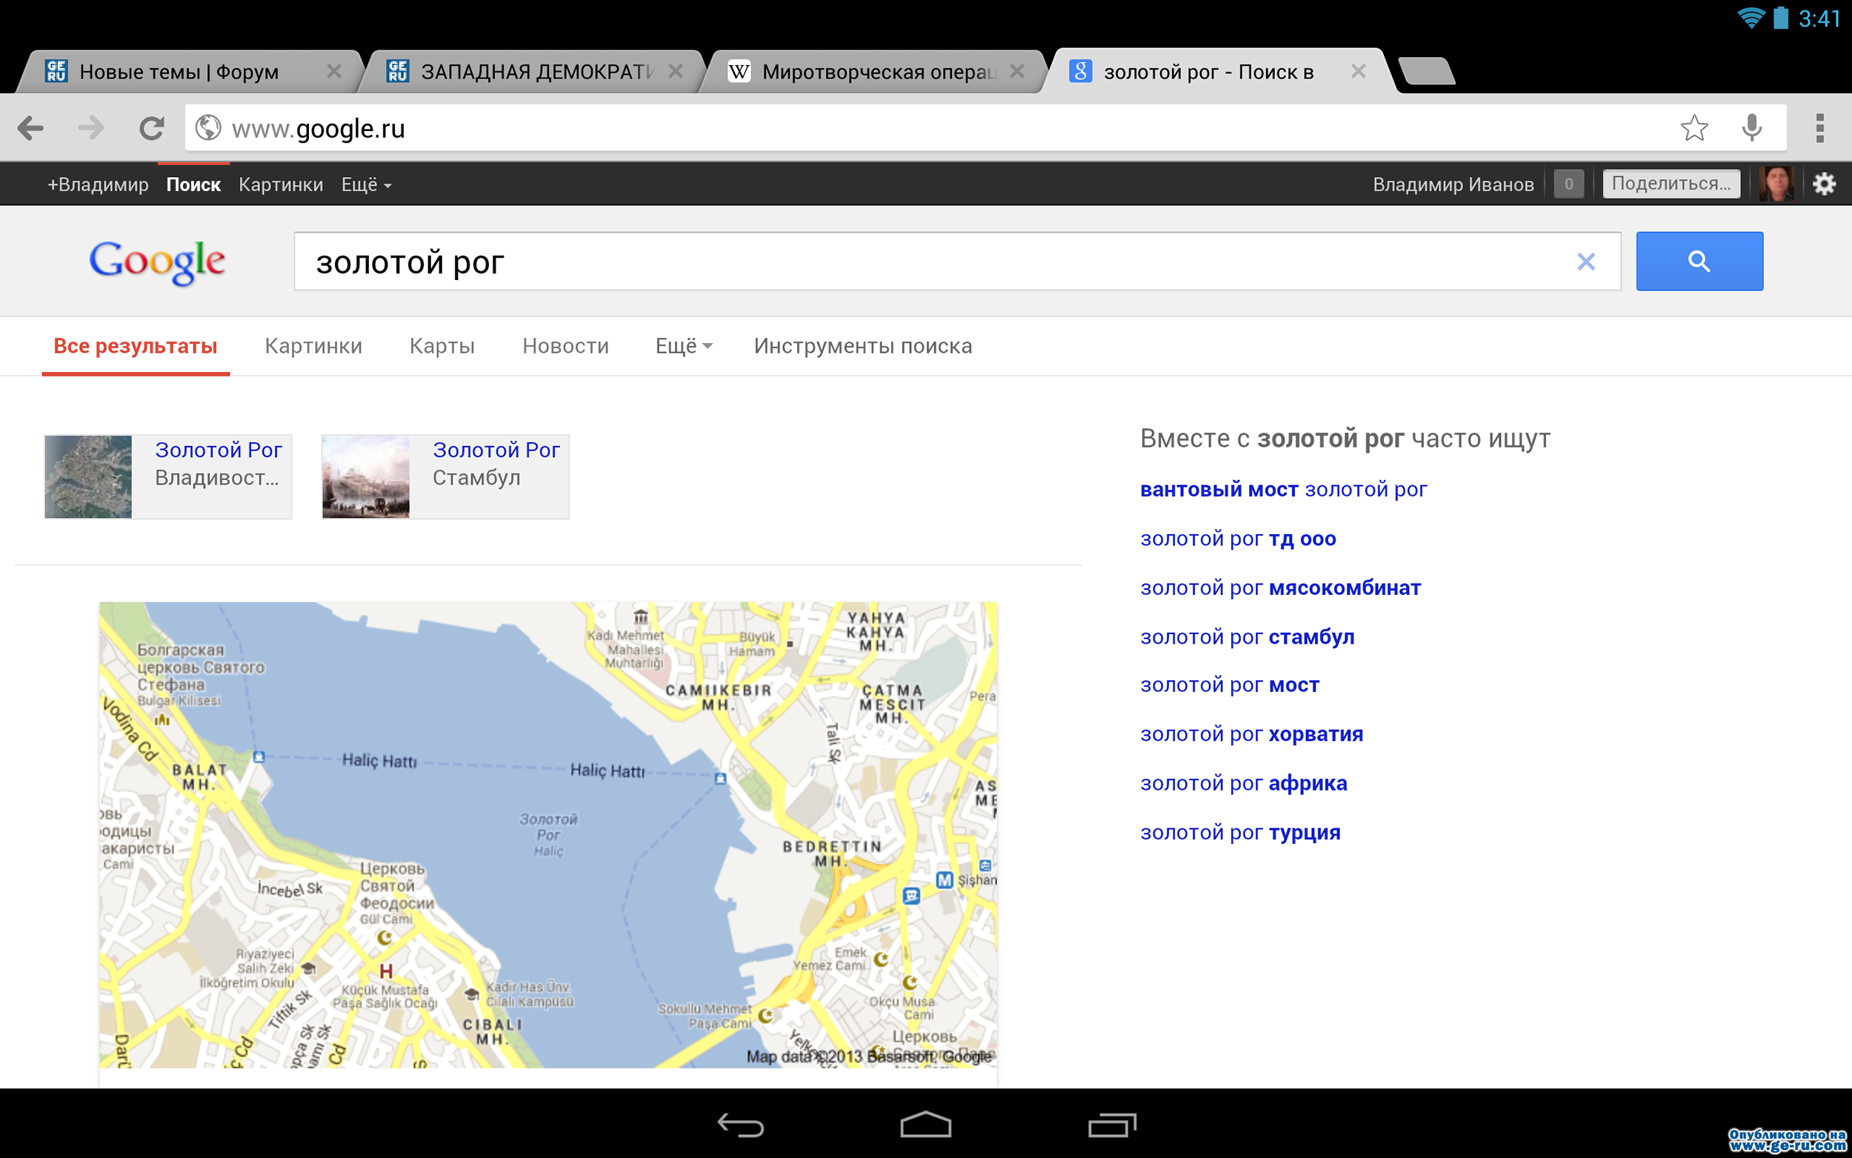
Task: Bookmark this page with the star icon
Action: click(1694, 128)
